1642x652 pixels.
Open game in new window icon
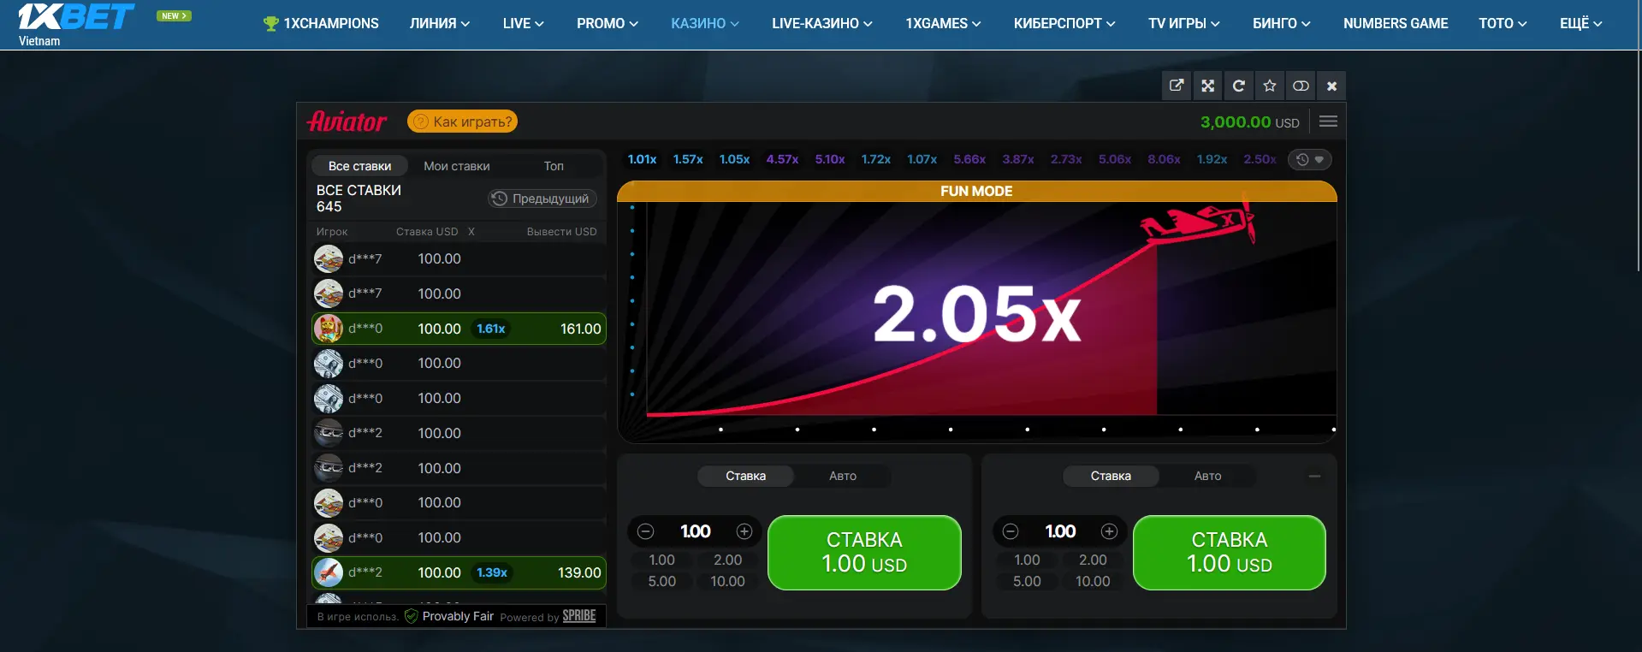(x=1177, y=86)
